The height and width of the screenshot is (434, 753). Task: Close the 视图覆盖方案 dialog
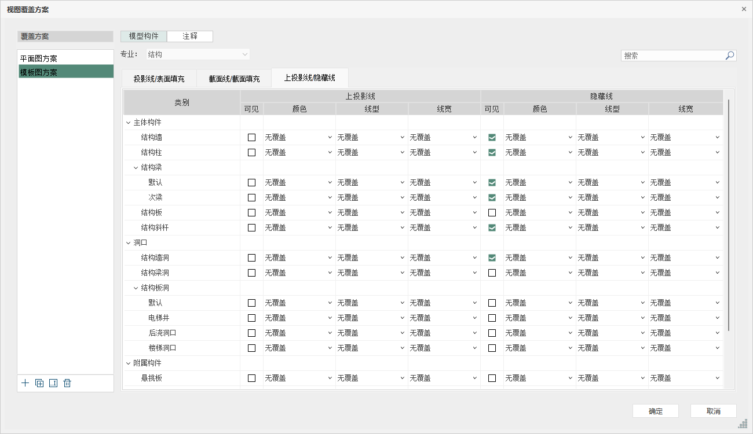coord(744,9)
